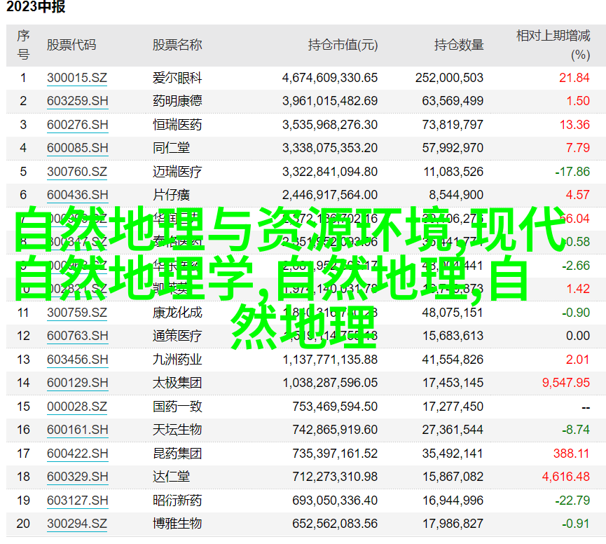606x544 pixels.
Task: Select stock name 昭衍新药
Action: coord(177,501)
